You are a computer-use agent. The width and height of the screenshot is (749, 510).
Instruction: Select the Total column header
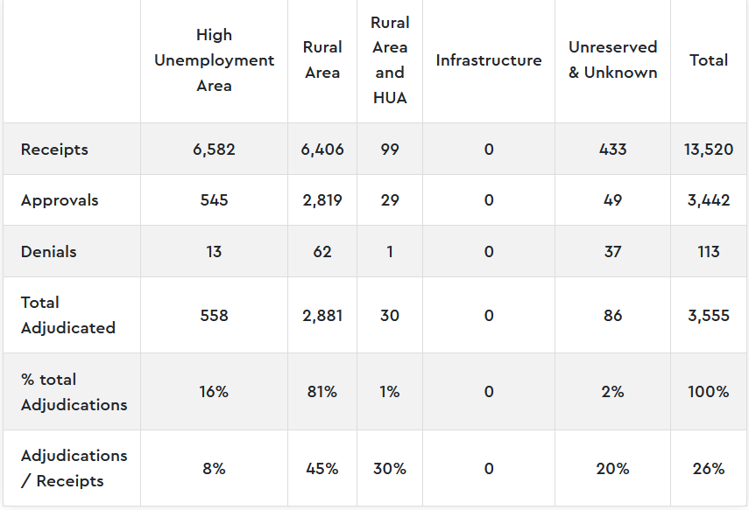(709, 60)
